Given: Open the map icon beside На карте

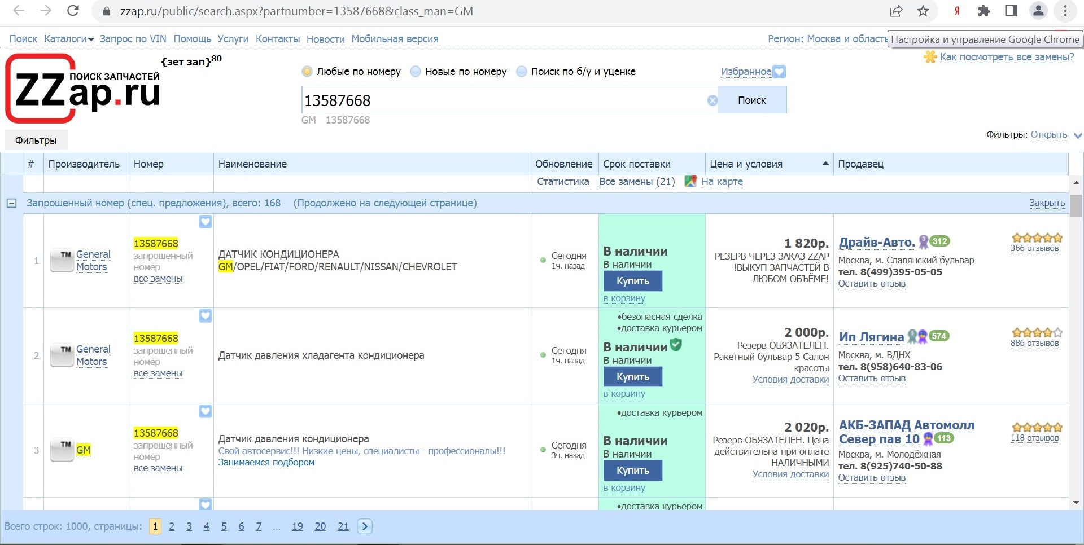Looking at the screenshot, I should (690, 182).
